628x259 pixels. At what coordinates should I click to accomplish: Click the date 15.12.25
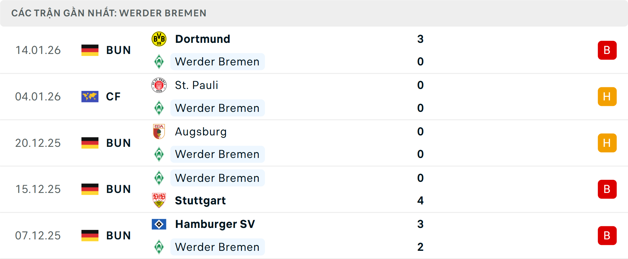[38, 189]
